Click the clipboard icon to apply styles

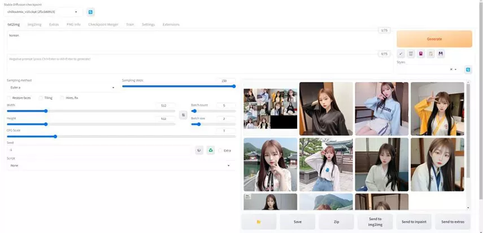430,54
